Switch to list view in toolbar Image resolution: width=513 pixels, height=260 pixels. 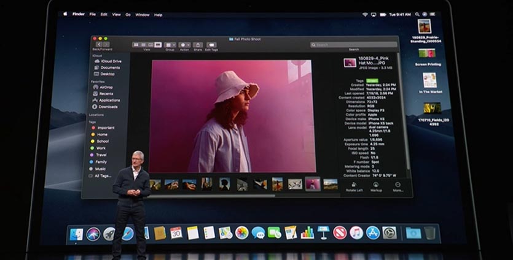point(143,45)
